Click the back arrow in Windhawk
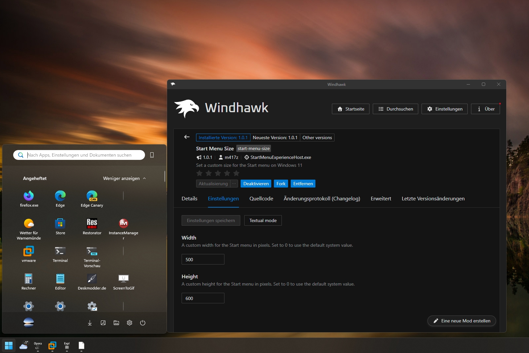This screenshot has height=353, width=529. pyautogui.click(x=187, y=137)
